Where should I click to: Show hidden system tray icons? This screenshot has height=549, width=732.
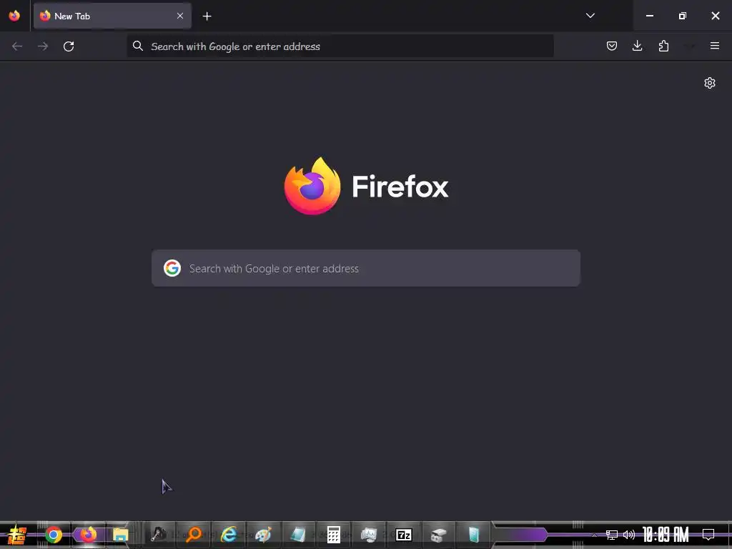594,535
